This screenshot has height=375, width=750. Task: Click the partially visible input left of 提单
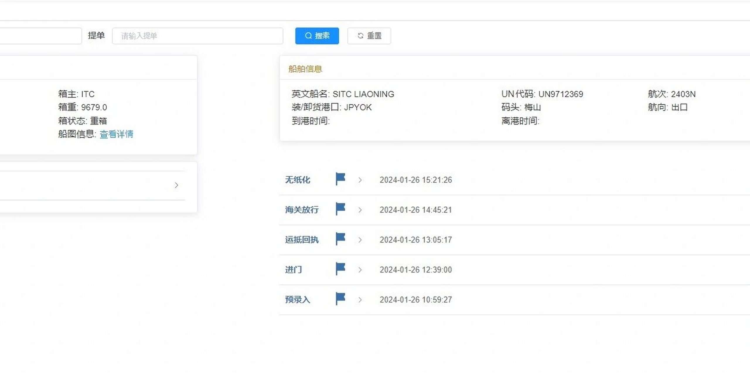pyautogui.click(x=41, y=36)
